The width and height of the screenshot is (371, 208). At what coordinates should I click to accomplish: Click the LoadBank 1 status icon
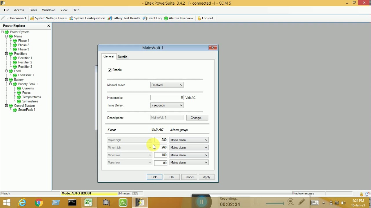tap(15, 75)
